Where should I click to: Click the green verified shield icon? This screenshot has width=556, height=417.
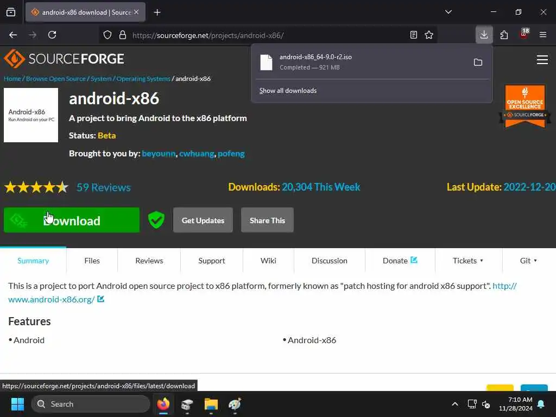[x=156, y=220]
